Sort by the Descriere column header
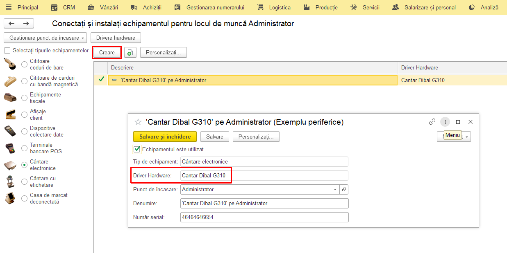The image size is (507, 253). [x=252, y=67]
